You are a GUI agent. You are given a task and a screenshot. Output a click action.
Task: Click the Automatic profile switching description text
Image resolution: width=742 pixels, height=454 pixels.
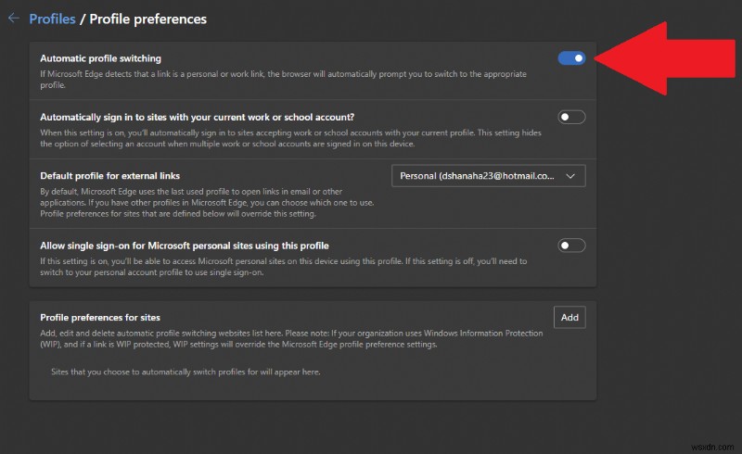click(278, 78)
